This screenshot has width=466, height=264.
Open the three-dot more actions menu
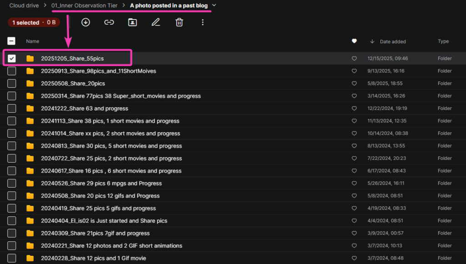click(x=203, y=22)
